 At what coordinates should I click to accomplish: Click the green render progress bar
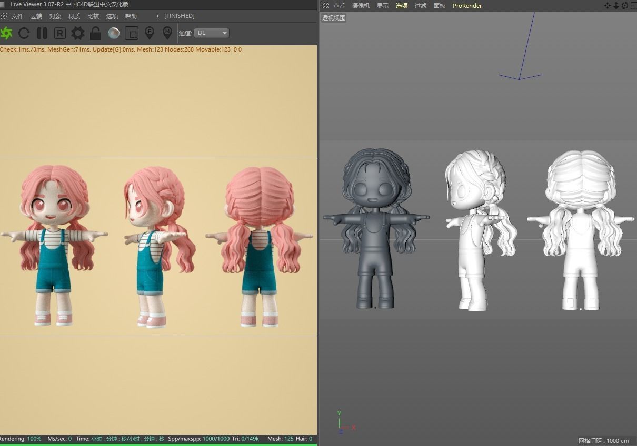pyautogui.click(x=158, y=444)
